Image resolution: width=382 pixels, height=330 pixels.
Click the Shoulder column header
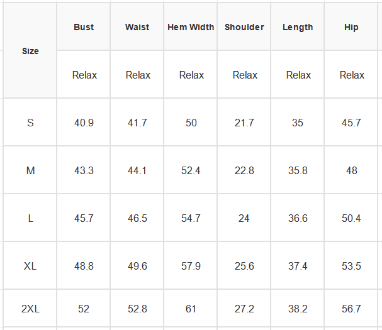click(244, 27)
